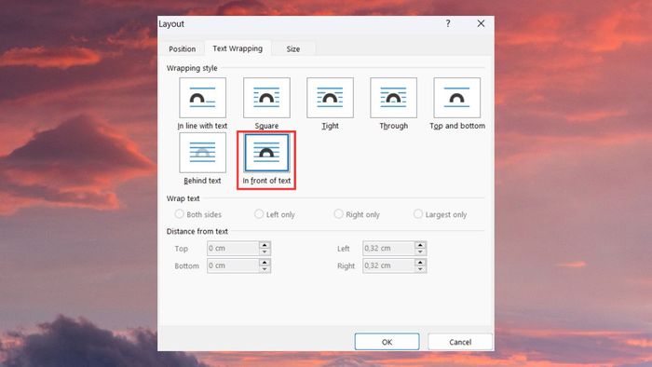This screenshot has height=367, width=652.
Task: Pick the Tight wrapping style icon
Action: coord(330,98)
